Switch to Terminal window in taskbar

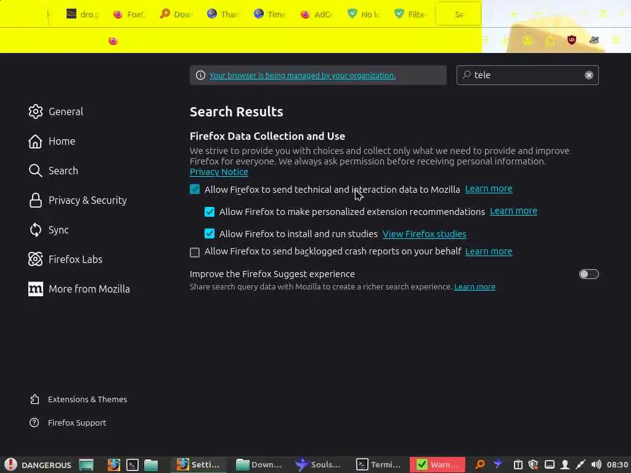pos(378,464)
